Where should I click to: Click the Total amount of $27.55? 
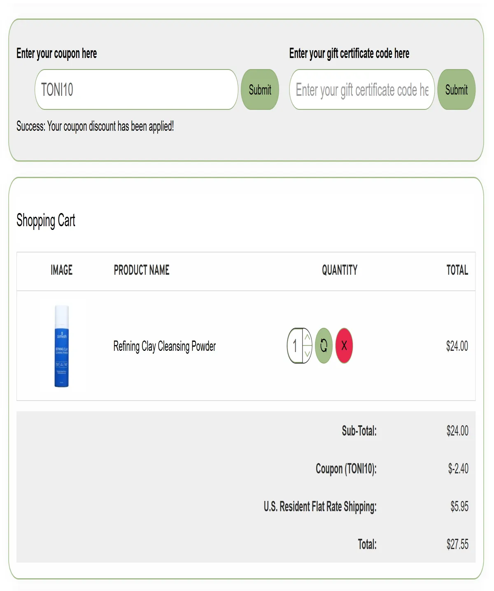(457, 544)
